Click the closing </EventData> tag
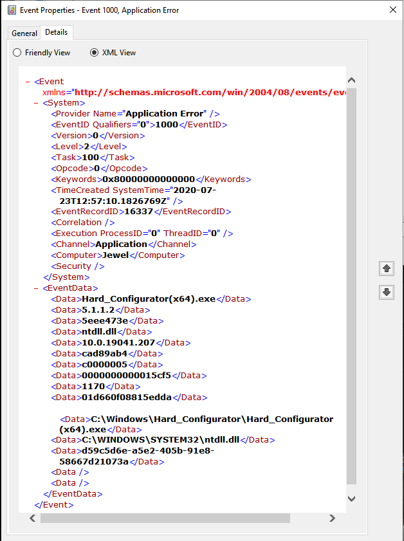The width and height of the screenshot is (404, 541). [73, 494]
